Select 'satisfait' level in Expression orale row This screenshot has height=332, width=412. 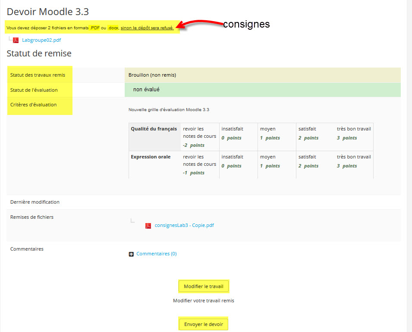click(x=315, y=161)
